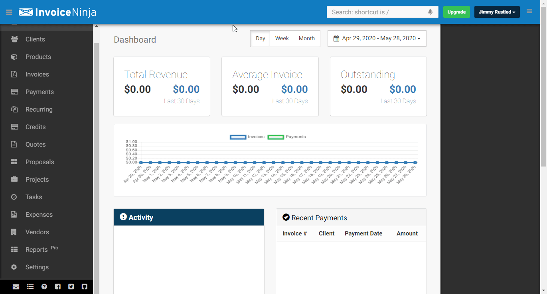Open Settings via the gear icon
The height and width of the screenshot is (294, 547).
[14, 267]
